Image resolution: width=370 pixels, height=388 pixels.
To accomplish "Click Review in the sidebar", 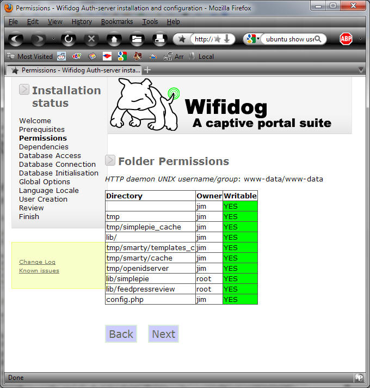I will [32, 208].
